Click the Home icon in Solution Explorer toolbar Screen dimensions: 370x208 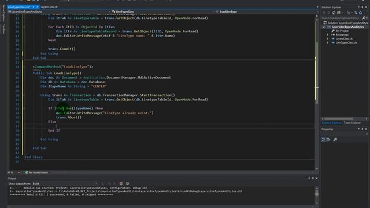coord(334,13)
